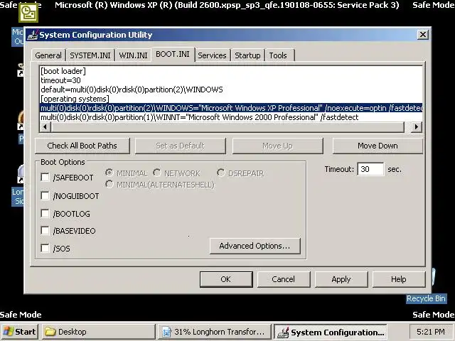Viewport: 455px width, 341px height.
Task: Select the BOOT.INI tab
Action: [173, 54]
